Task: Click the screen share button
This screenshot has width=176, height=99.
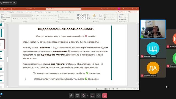Action: coord(78,96)
